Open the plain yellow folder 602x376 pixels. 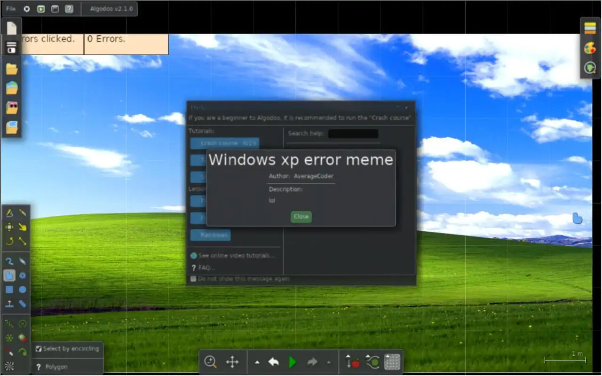click(12, 70)
